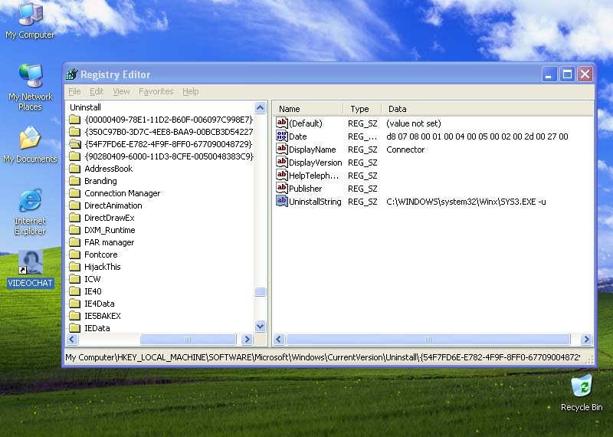Click the AddressBook folder icon
This screenshot has height=437, width=613.
click(x=74, y=169)
